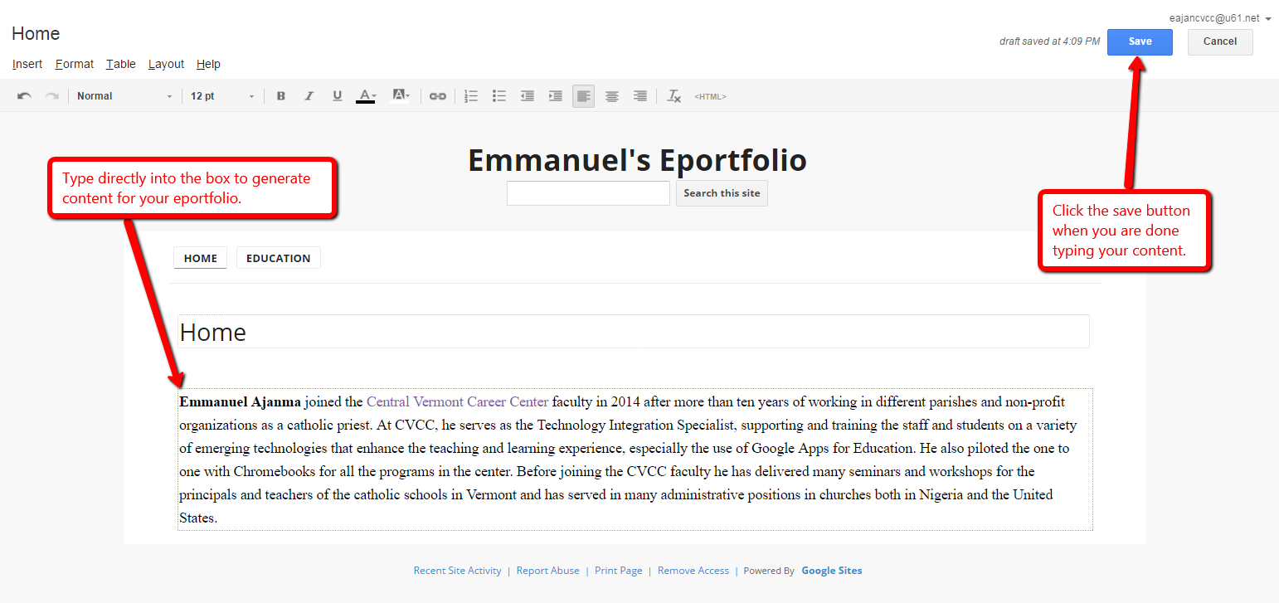The image size is (1279, 603).
Task: Create a numbered list
Action: [x=470, y=95]
